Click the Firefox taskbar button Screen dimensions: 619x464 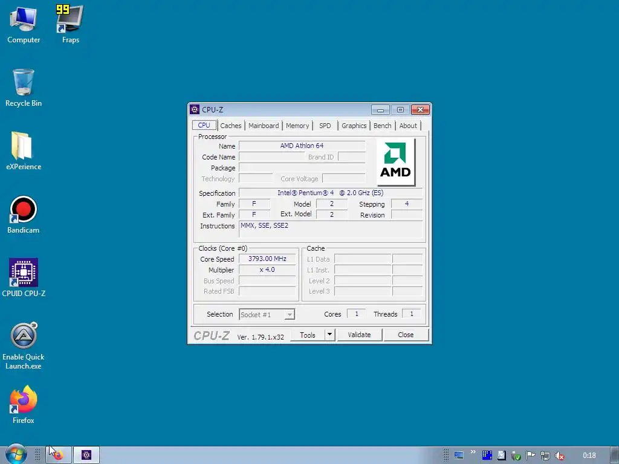59,456
